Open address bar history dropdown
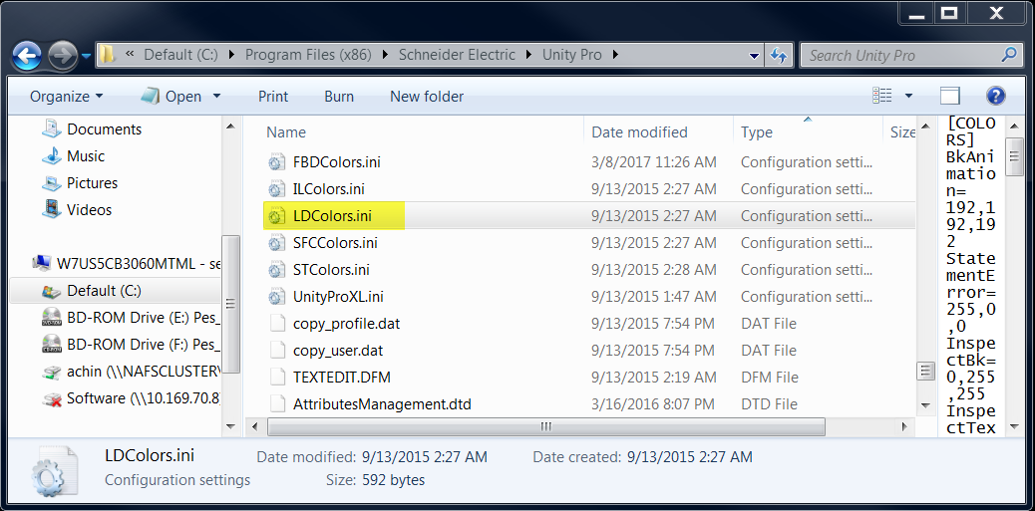Screen dimensions: 1035x511 click(755, 56)
